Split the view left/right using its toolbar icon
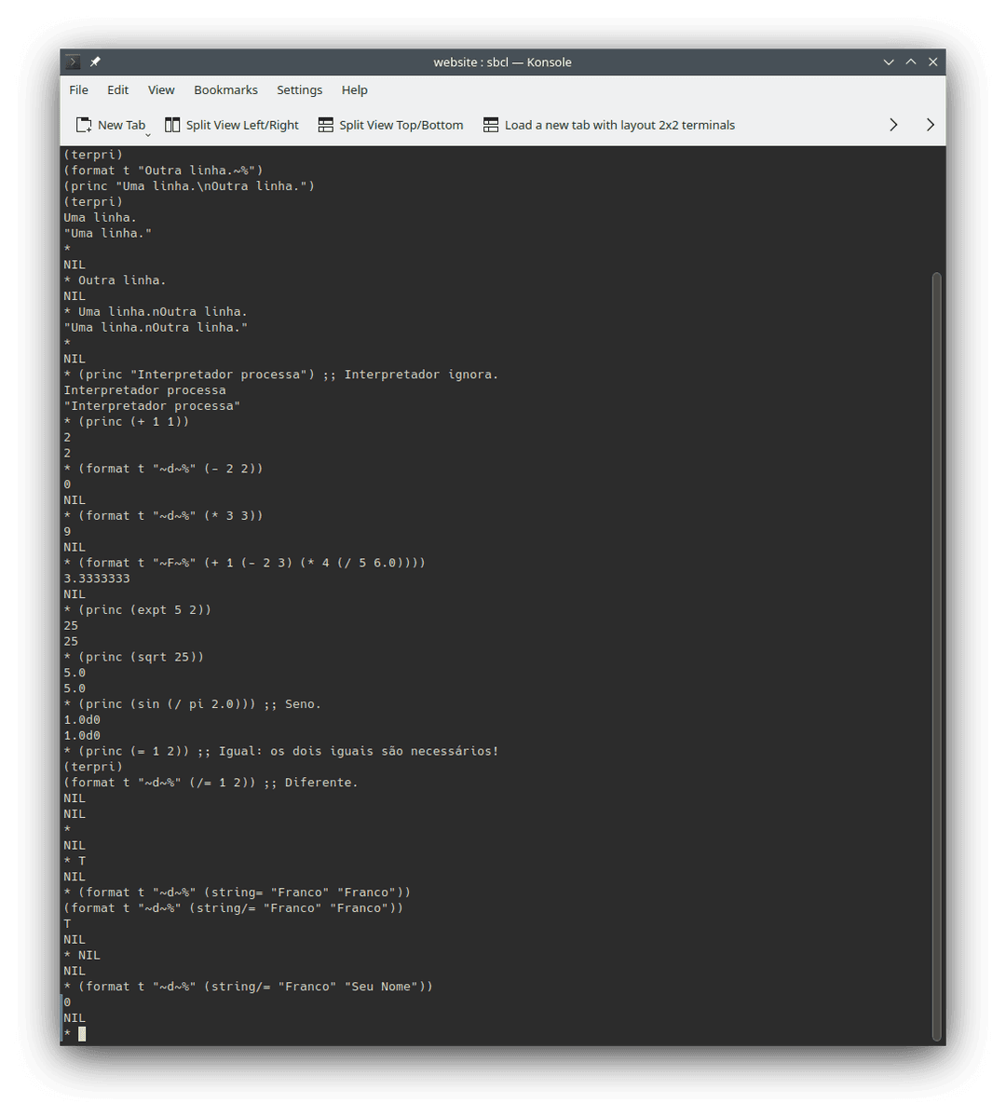 pos(172,124)
